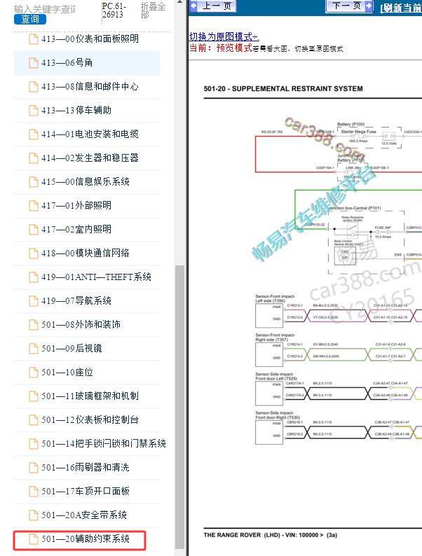The height and width of the screenshot is (556, 422).
Task: Go to next page with 下一页
Action: tap(349, 6)
